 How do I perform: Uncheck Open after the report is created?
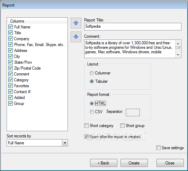point(86,137)
